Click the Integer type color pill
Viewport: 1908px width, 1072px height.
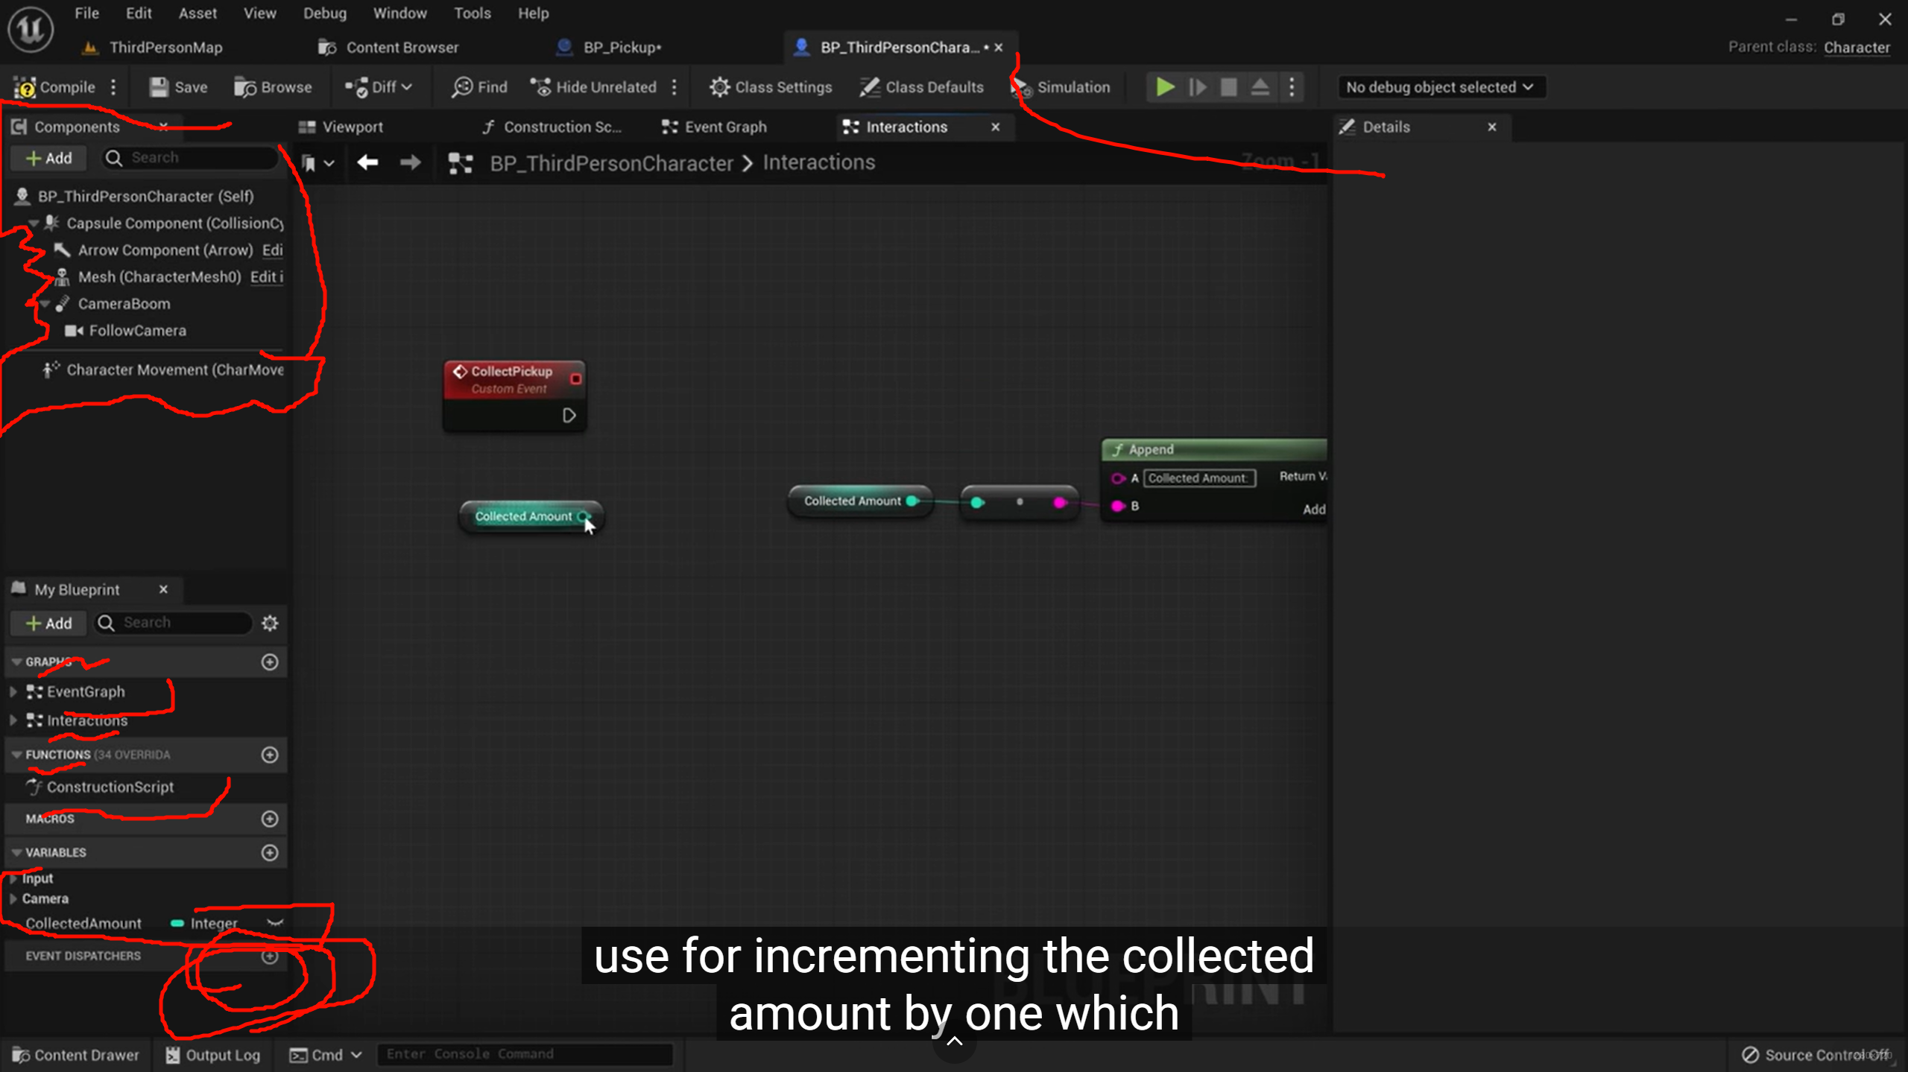(x=177, y=923)
